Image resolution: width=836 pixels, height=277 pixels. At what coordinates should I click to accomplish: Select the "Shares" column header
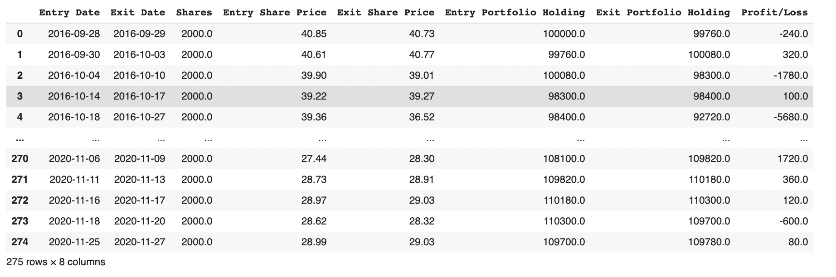(194, 13)
